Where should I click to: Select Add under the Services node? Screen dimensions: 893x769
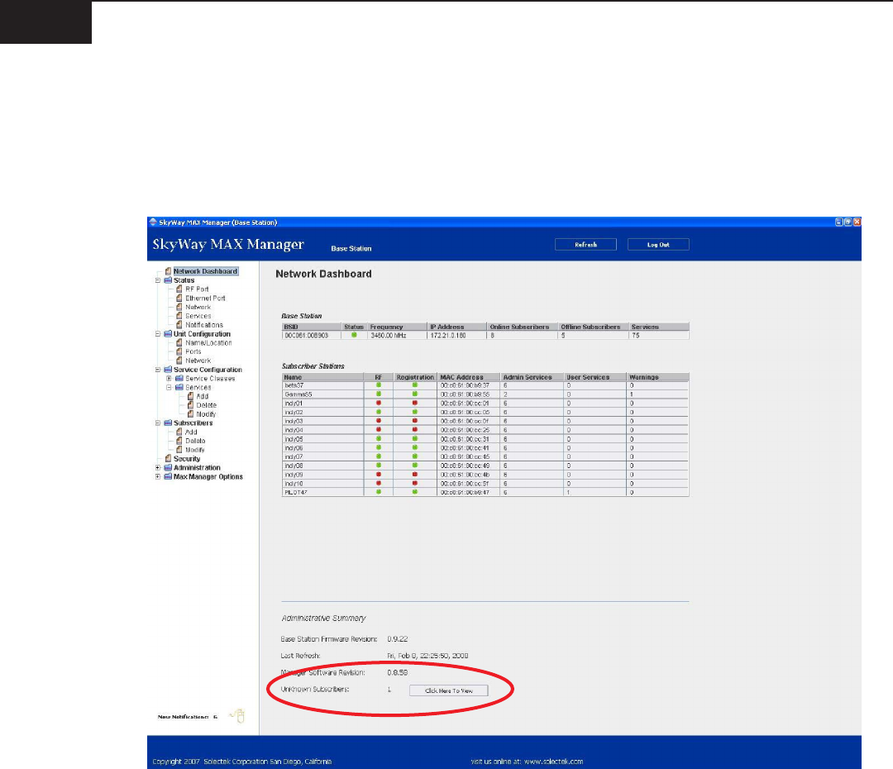(x=203, y=396)
